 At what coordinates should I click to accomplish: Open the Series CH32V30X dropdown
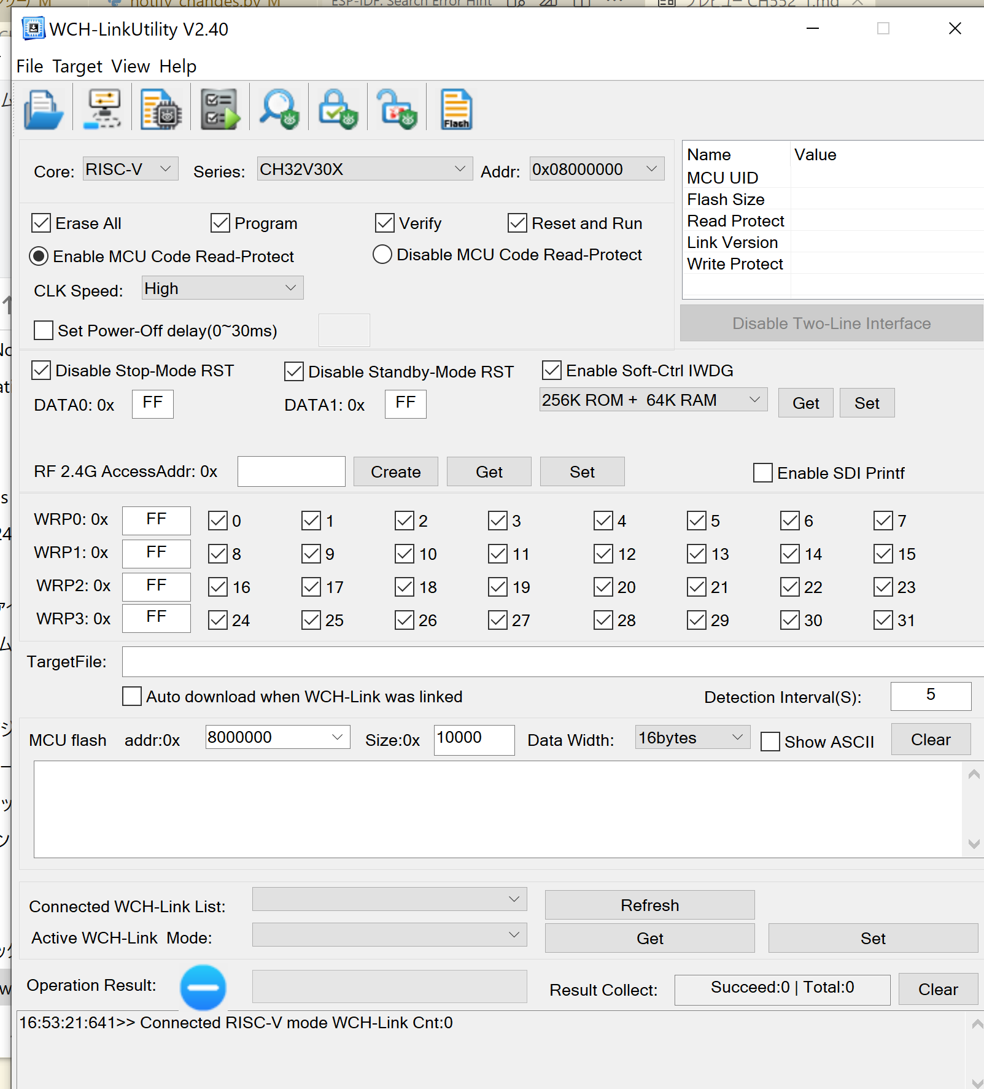(365, 169)
